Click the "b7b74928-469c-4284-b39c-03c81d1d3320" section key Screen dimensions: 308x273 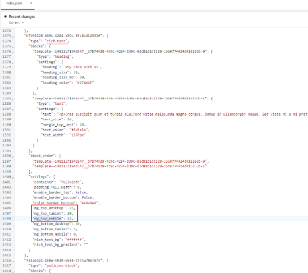point(64,36)
